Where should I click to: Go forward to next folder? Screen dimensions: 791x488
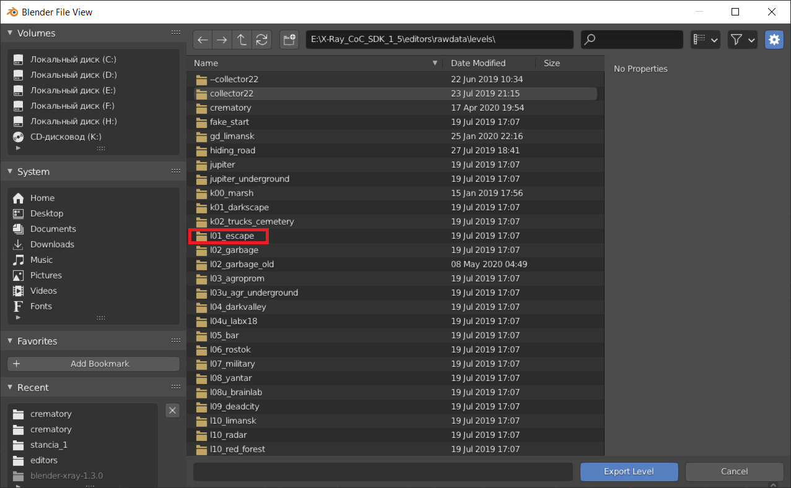tap(222, 40)
